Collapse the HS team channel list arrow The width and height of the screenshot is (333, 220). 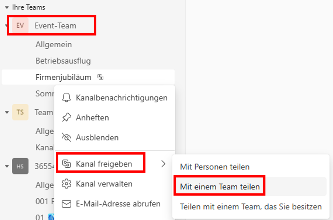click(x=7, y=166)
